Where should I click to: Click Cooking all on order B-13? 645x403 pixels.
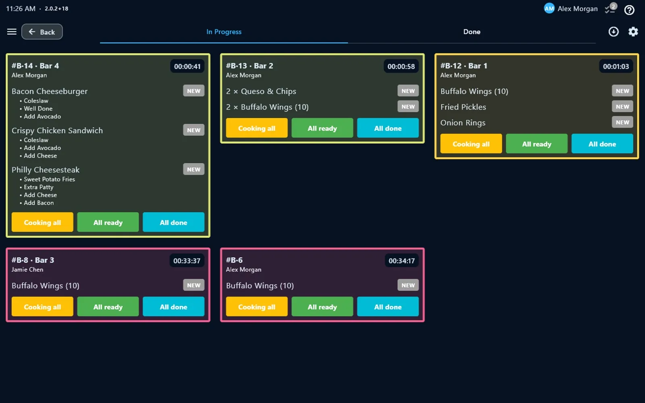tap(257, 128)
